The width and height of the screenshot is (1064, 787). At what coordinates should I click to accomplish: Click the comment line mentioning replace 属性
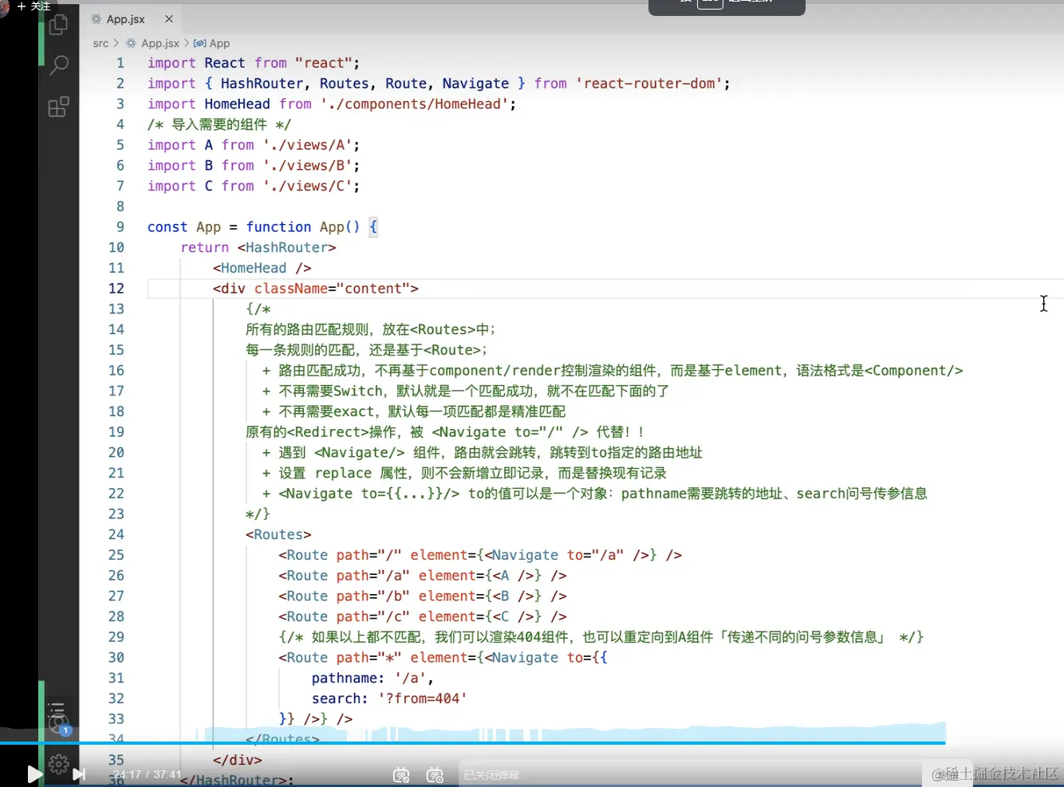464,474
